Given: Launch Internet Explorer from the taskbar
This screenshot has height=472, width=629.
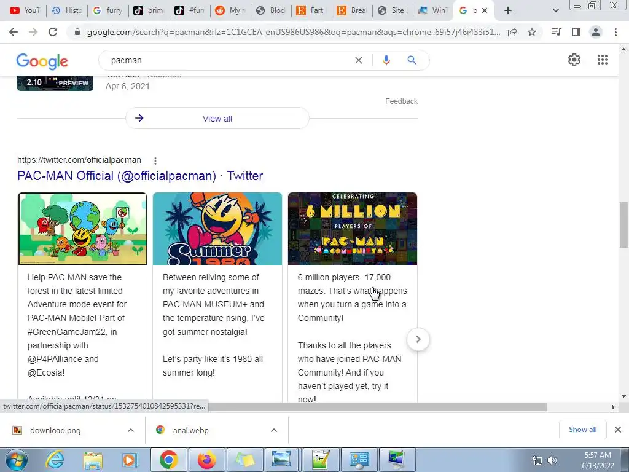Looking at the screenshot, I should [x=55, y=460].
